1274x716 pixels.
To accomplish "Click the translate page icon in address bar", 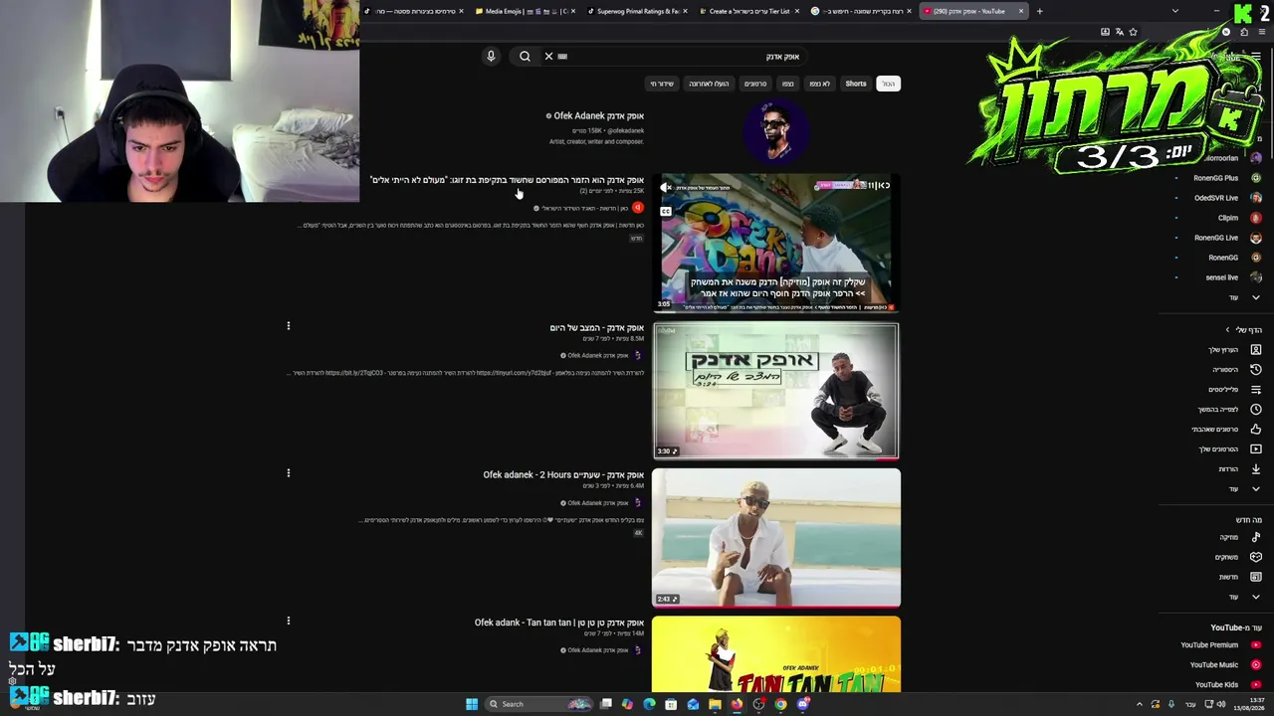I will pos(1119,32).
